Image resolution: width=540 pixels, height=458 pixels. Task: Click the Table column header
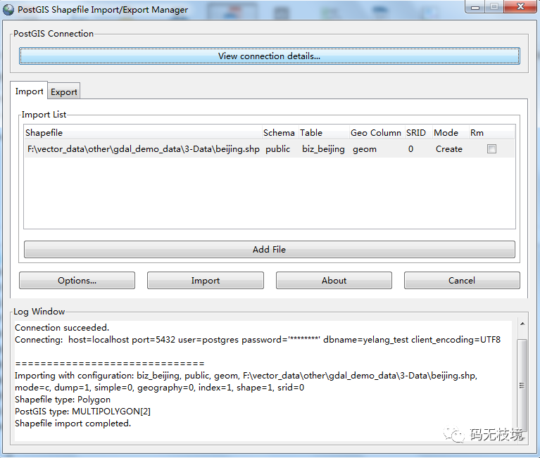coord(324,133)
